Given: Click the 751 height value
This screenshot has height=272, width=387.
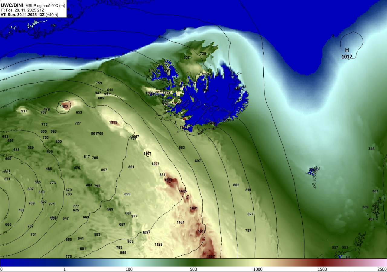Looking at the screenshot, I should [x=34, y=234].
